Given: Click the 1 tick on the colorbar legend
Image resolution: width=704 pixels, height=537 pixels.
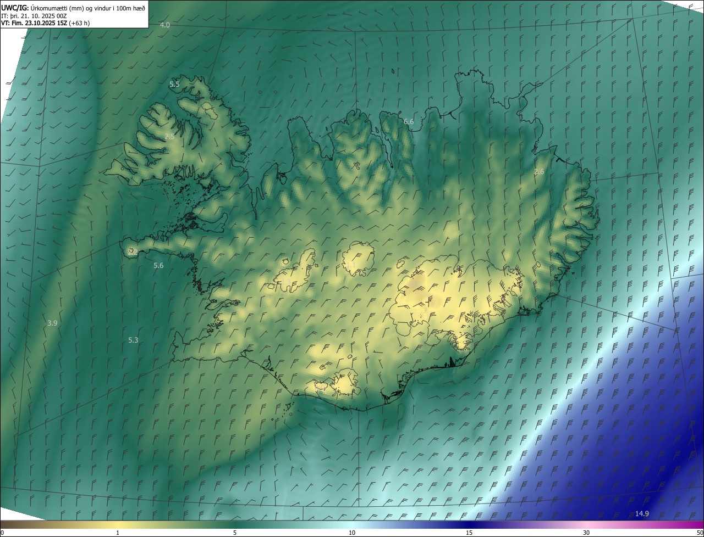Looking at the screenshot, I should click(118, 533).
